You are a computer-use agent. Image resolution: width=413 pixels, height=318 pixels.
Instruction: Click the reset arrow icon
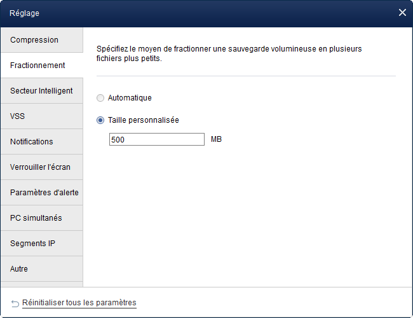point(15,303)
